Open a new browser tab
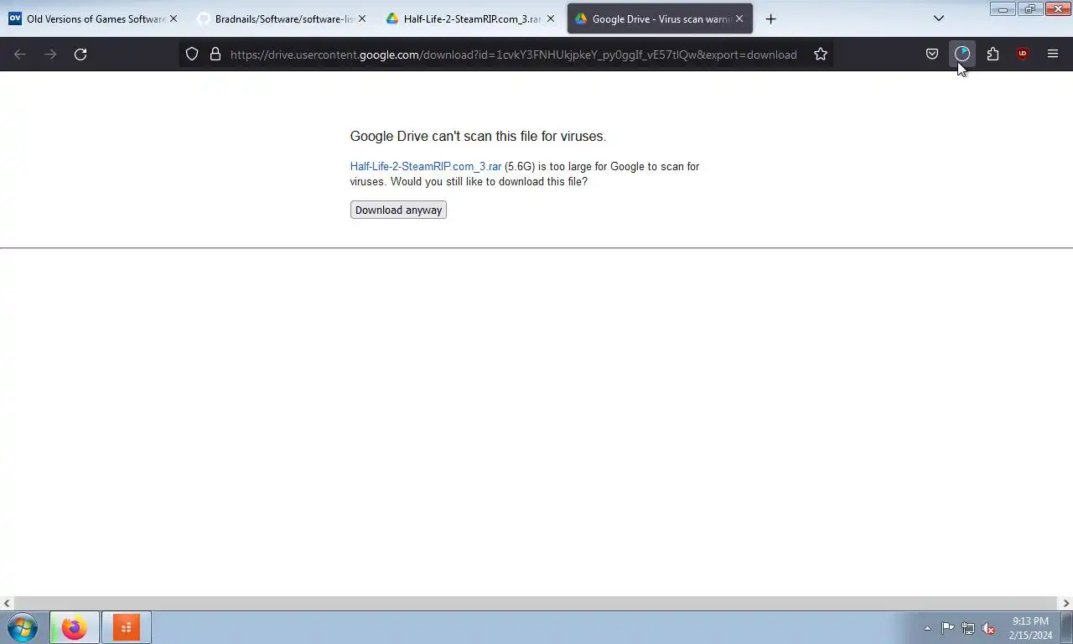This screenshot has height=644, width=1073. tap(770, 18)
